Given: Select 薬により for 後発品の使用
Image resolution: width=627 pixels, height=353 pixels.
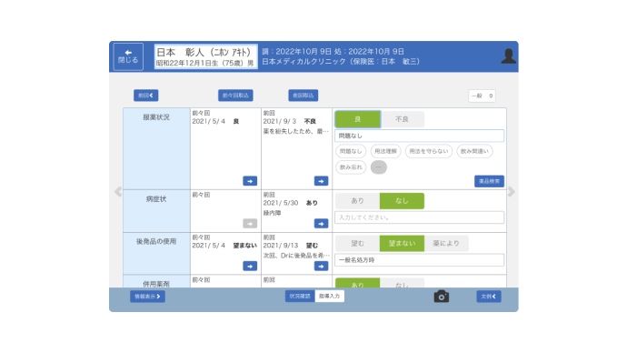Looking at the screenshot, I should (446, 243).
